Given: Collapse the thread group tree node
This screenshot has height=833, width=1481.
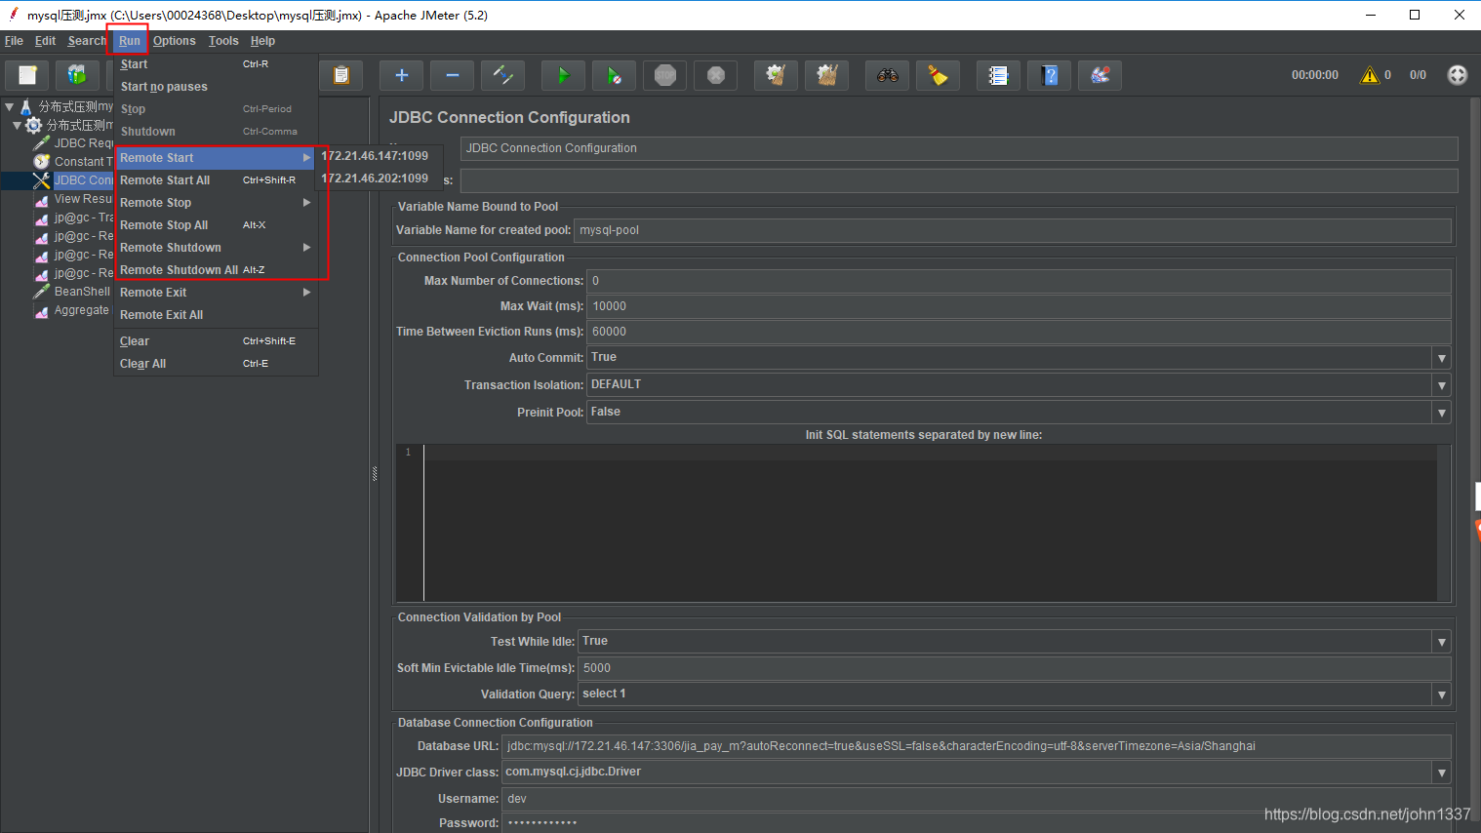Looking at the screenshot, I should [x=17, y=125].
